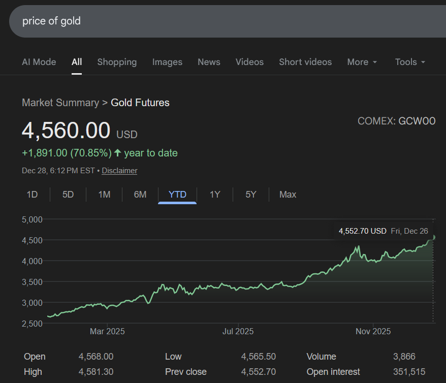
Task: Click the Gold Futures heading
Action: pyautogui.click(x=140, y=103)
